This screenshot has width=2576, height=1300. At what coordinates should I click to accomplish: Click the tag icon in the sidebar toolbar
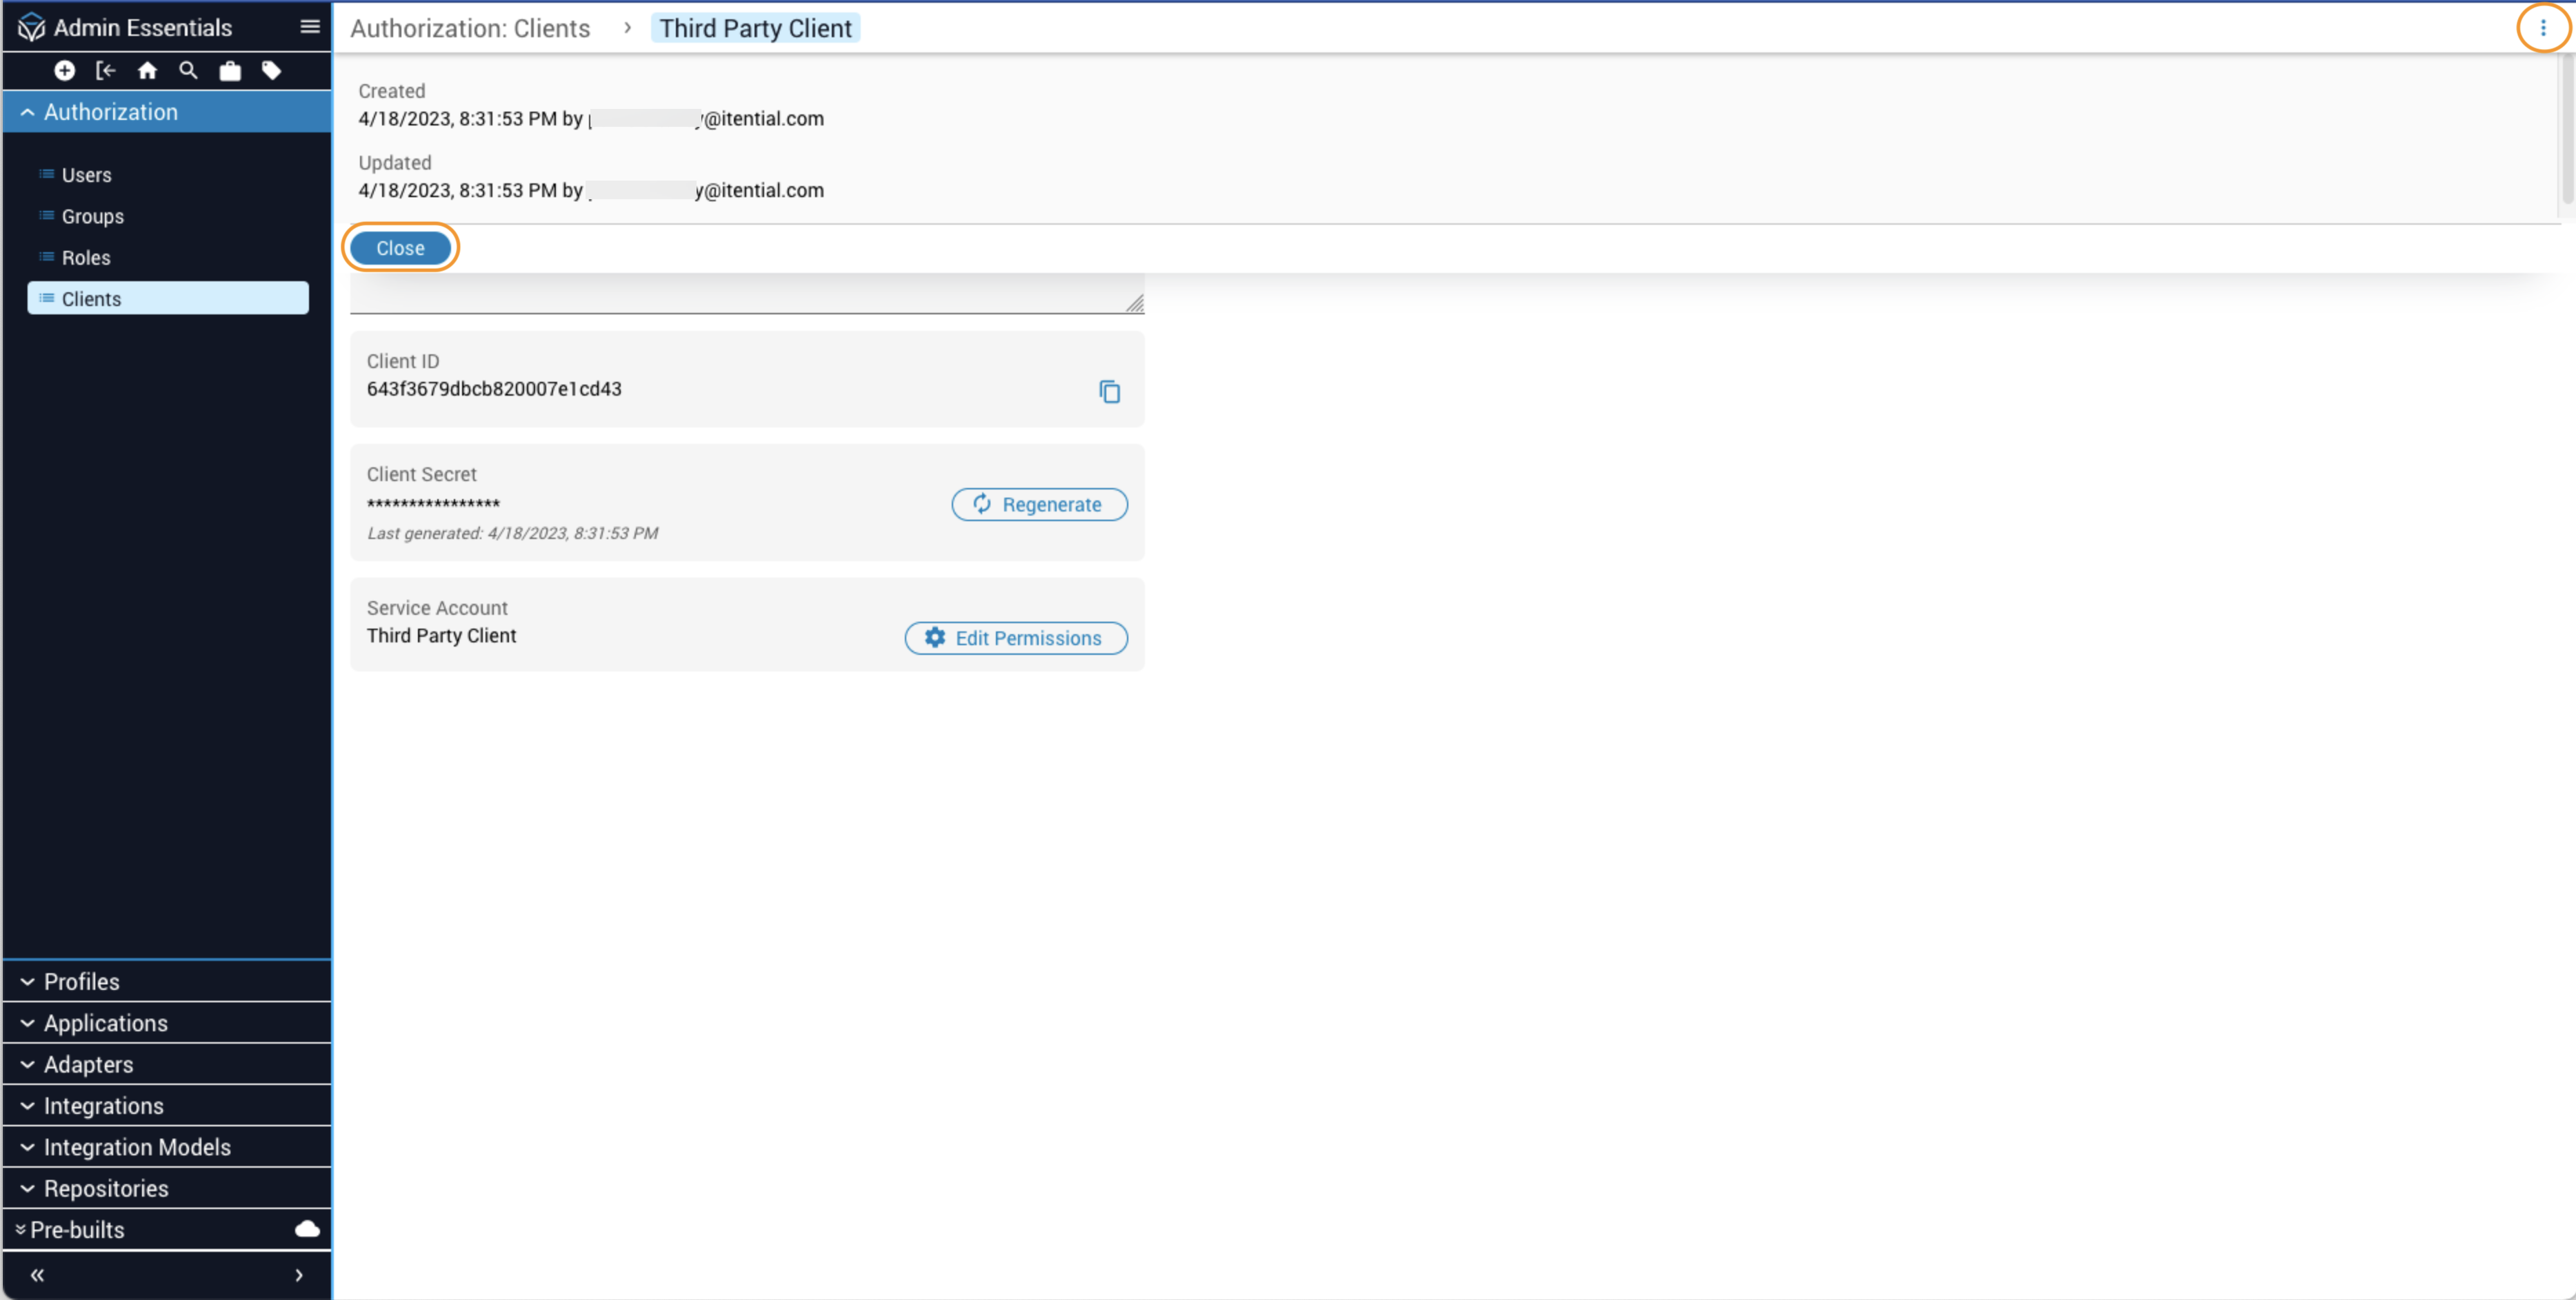click(x=271, y=70)
